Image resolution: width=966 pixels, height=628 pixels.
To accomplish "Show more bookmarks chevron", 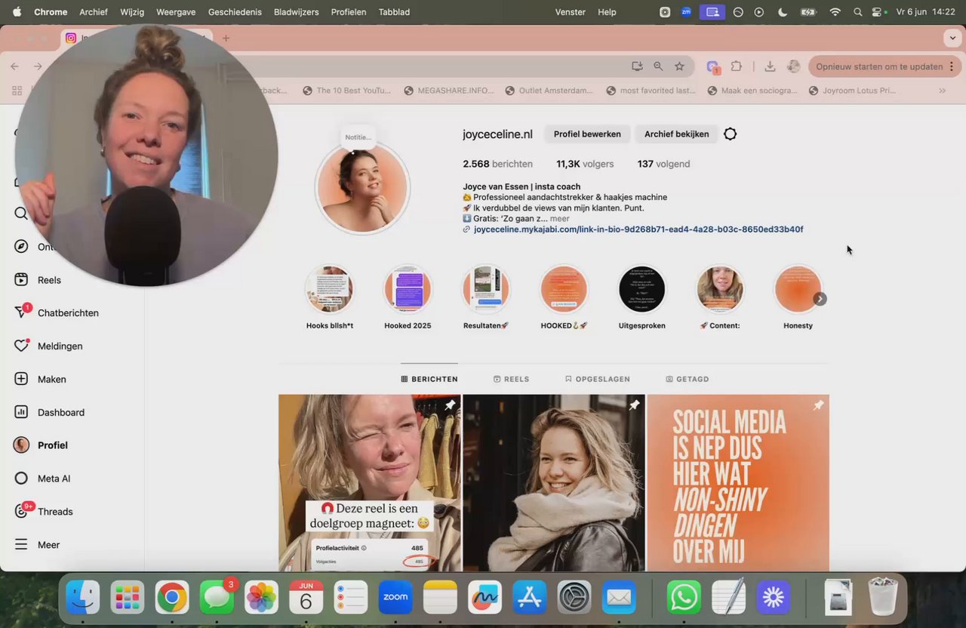I will (x=942, y=91).
